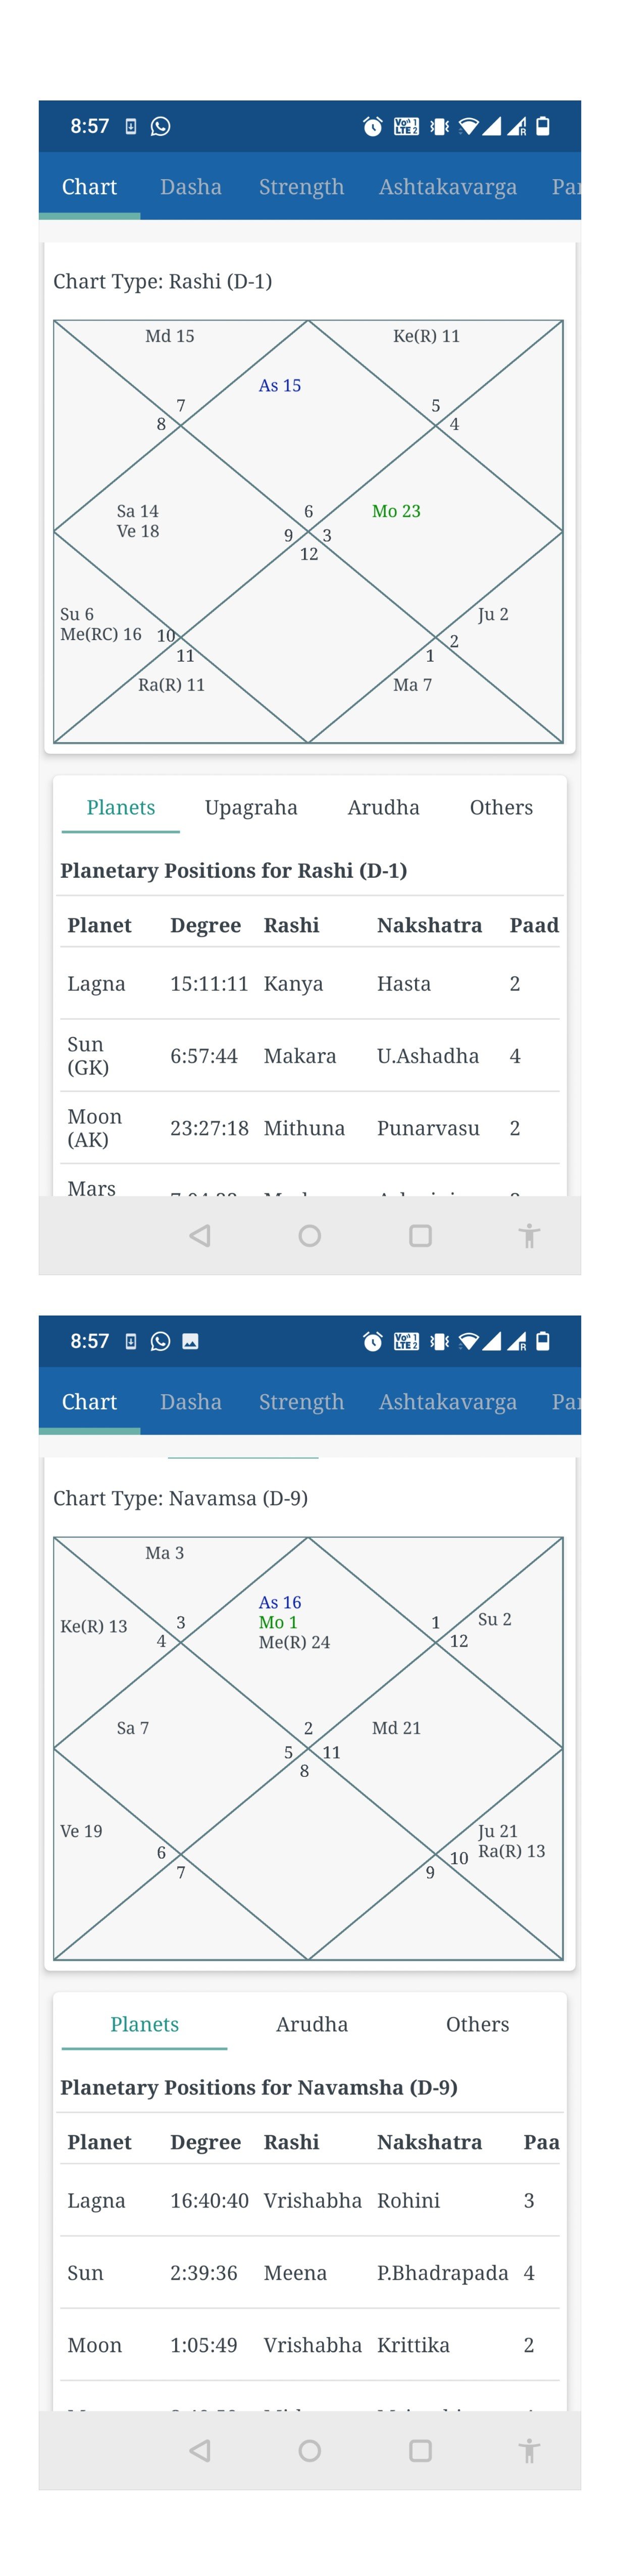Select the Moon row with Krittika nakshatra
620x2576 pixels.
(310, 2345)
